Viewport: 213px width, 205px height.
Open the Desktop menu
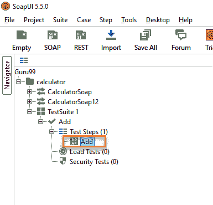click(x=158, y=20)
